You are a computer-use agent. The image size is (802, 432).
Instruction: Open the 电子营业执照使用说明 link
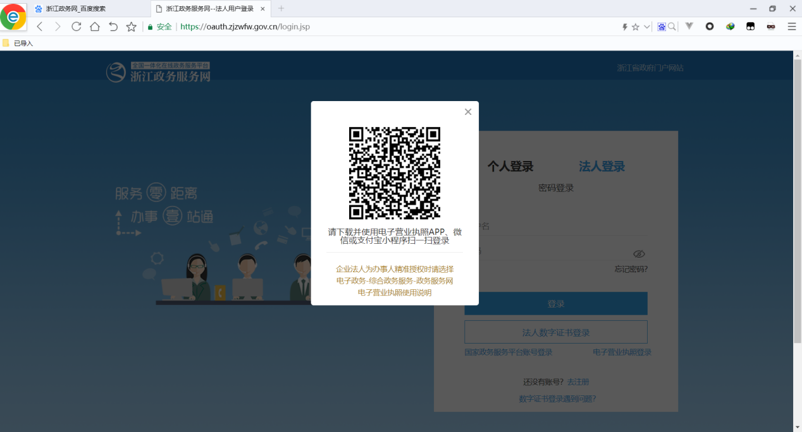click(395, 292)
